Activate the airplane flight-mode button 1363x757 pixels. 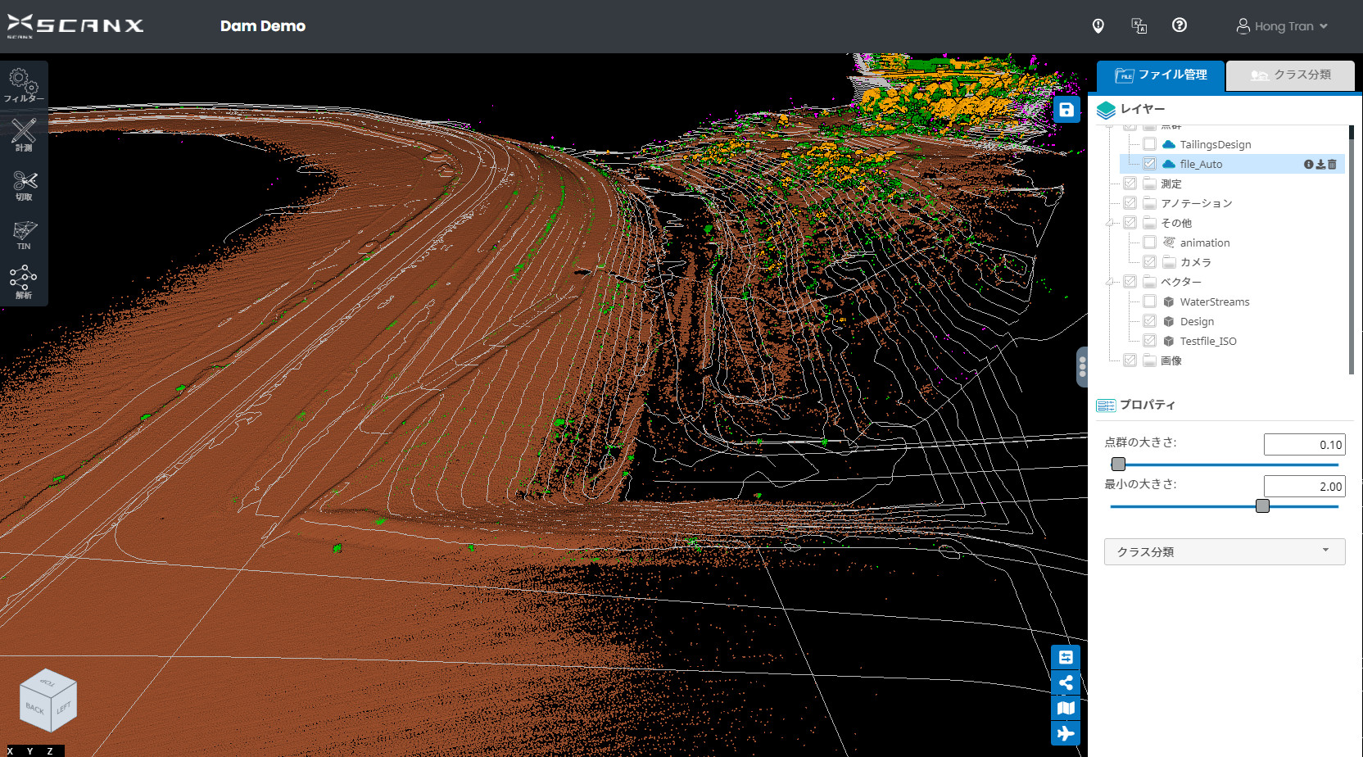tap(1066, 733)
